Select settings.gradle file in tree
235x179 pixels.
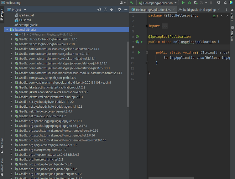(28, 25)
